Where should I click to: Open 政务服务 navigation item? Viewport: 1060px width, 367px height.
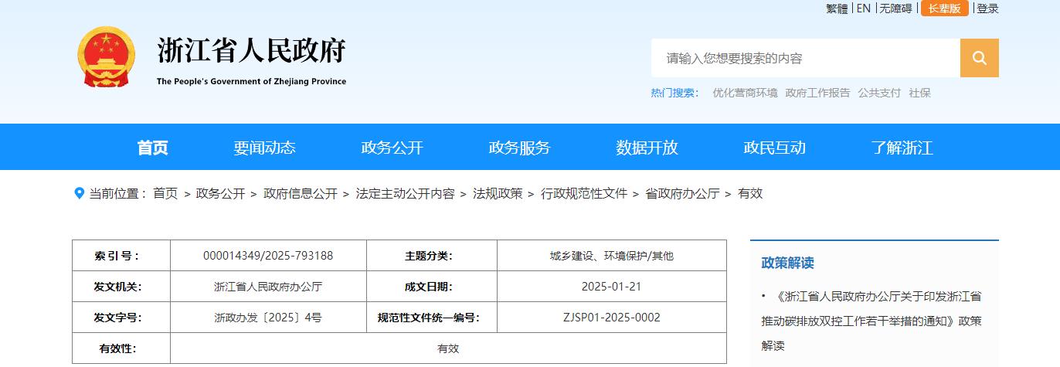(x=520, y=148)
